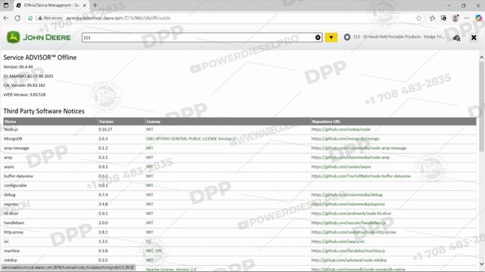
Task: Click the offline cloud status icon
Action: click(456, 38)
